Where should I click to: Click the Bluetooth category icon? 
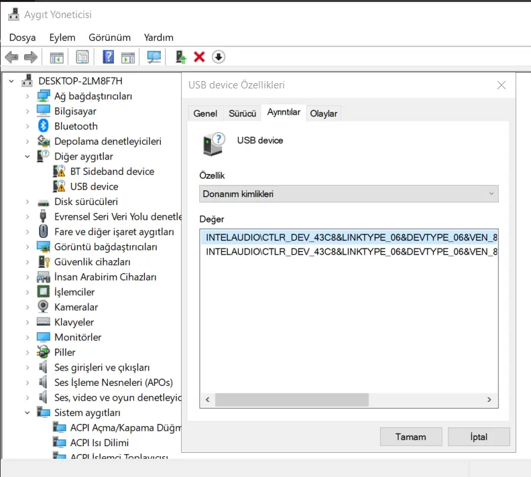pos(44,126)
